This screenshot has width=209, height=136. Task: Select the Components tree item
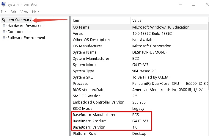pyautogui.click(x=18, y=32)
